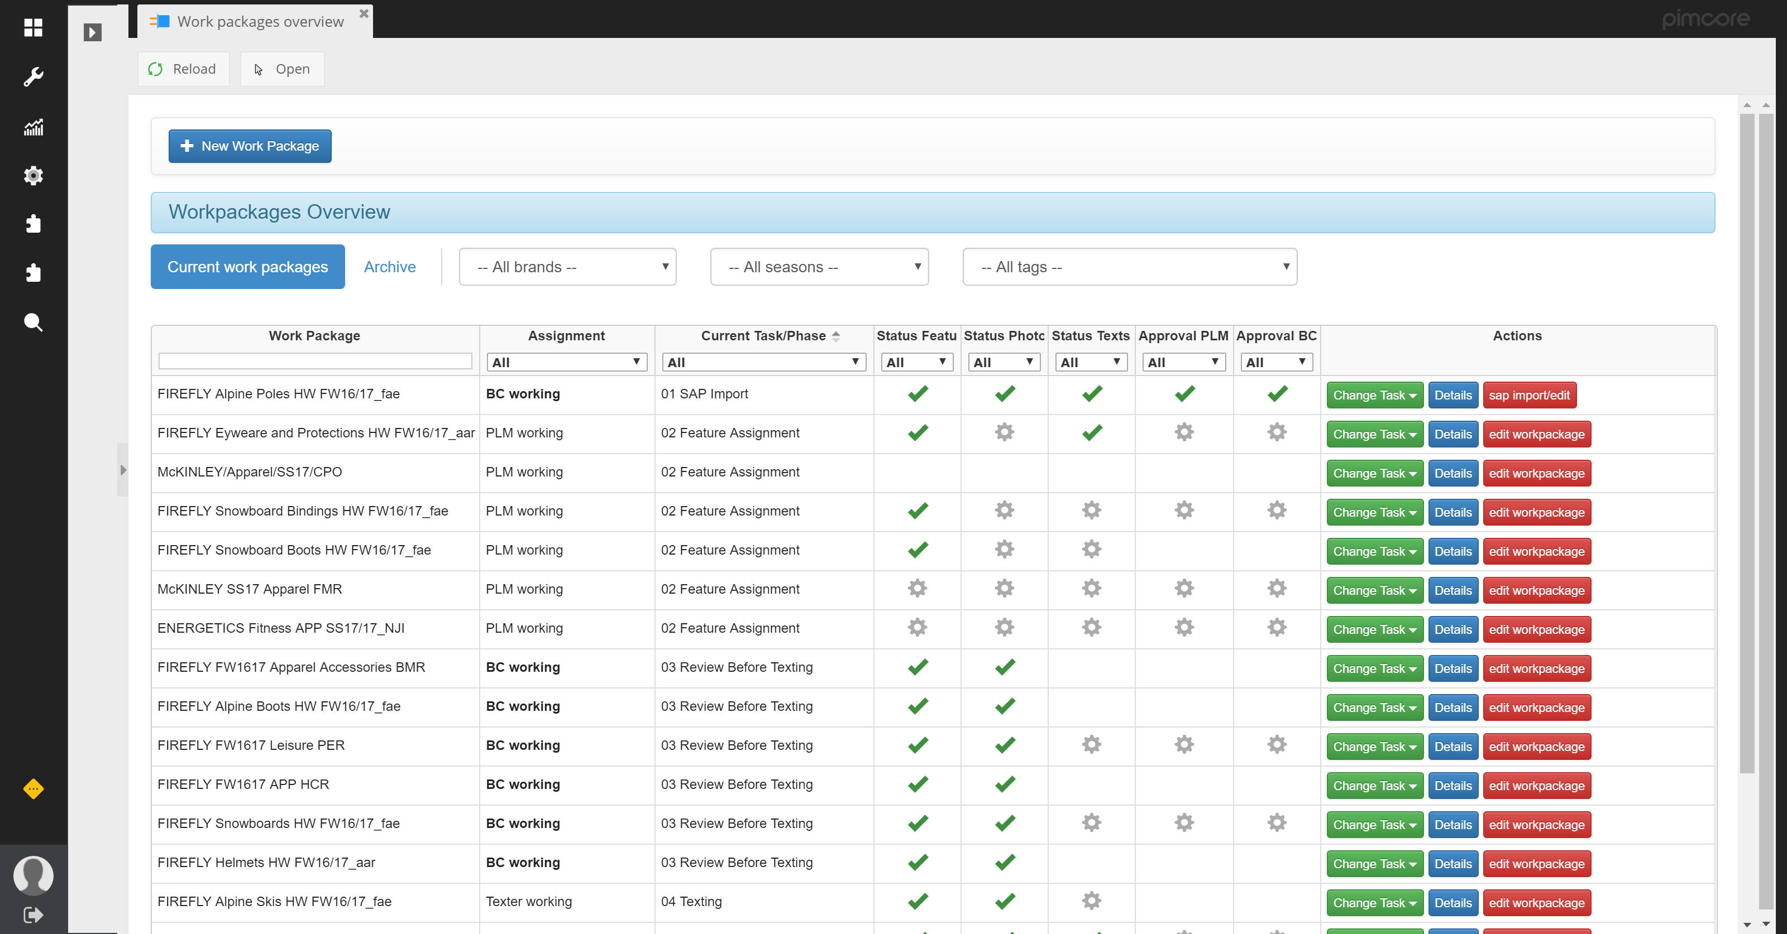Click sap import/edit on FIREFLY Alpine Poles row
This screenshot has width=1787, height=934.
pos(1530,395)
